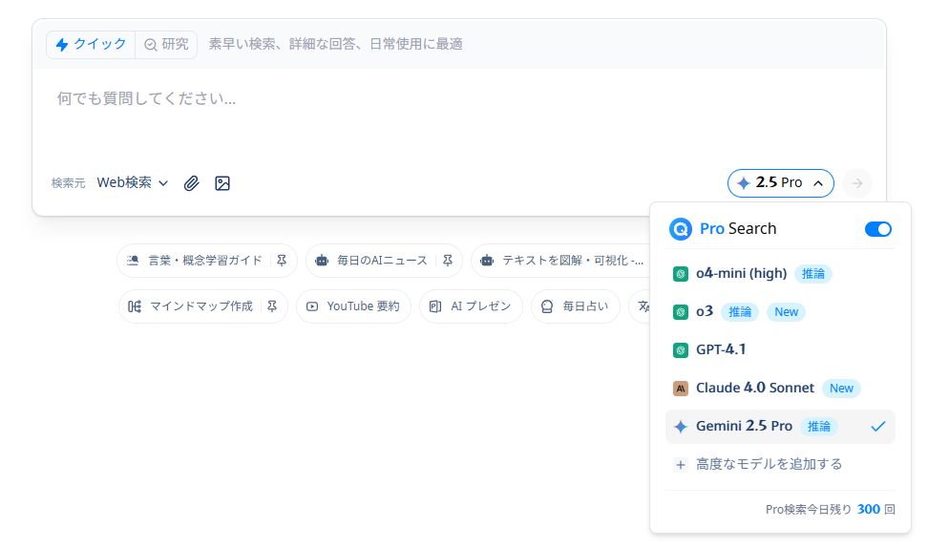Screen dimensions: 949x548
Task: Switch to the 研究 research tab
Action: pyautogui.click(x=166, y=44)
